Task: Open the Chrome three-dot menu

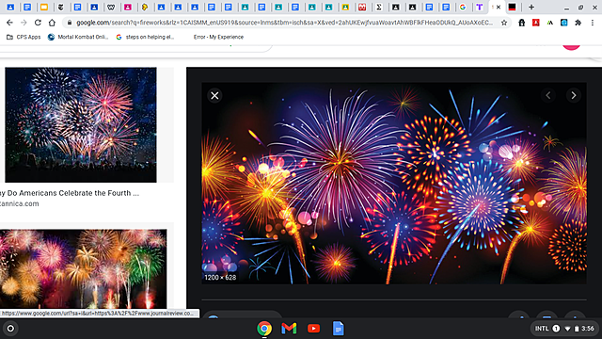Action: click(593, 23)
